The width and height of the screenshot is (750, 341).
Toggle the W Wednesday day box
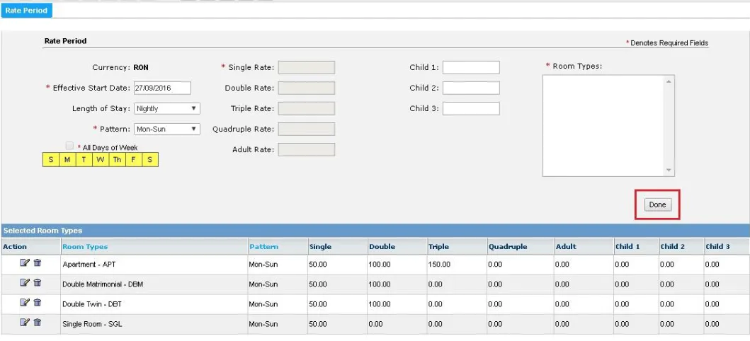pos(101,160)
